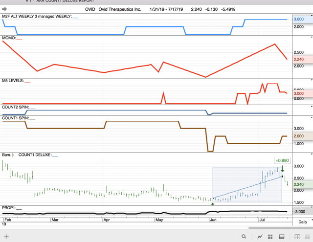The width and height of the screenshot is (313, 242).
Task: Open the M2F ALT WEEKLY pane dropdown triangle
Action: (x=312, y=15)
